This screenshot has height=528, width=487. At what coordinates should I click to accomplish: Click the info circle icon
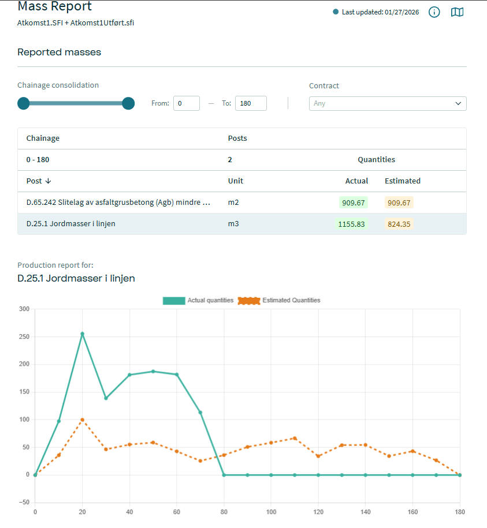click(434, 12)
